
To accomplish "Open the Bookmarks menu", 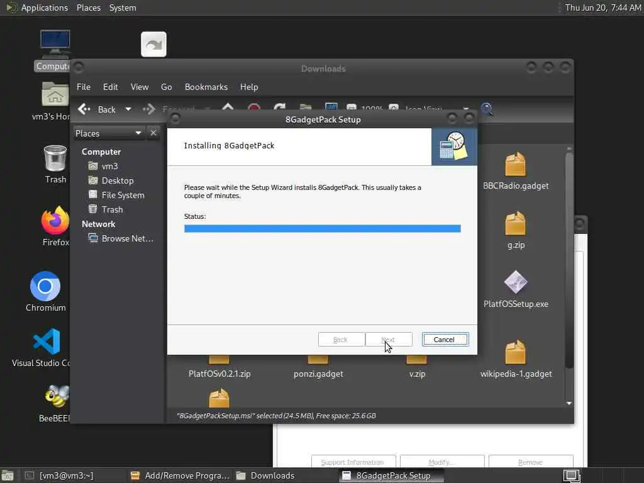I will click(x=206, y=87).
